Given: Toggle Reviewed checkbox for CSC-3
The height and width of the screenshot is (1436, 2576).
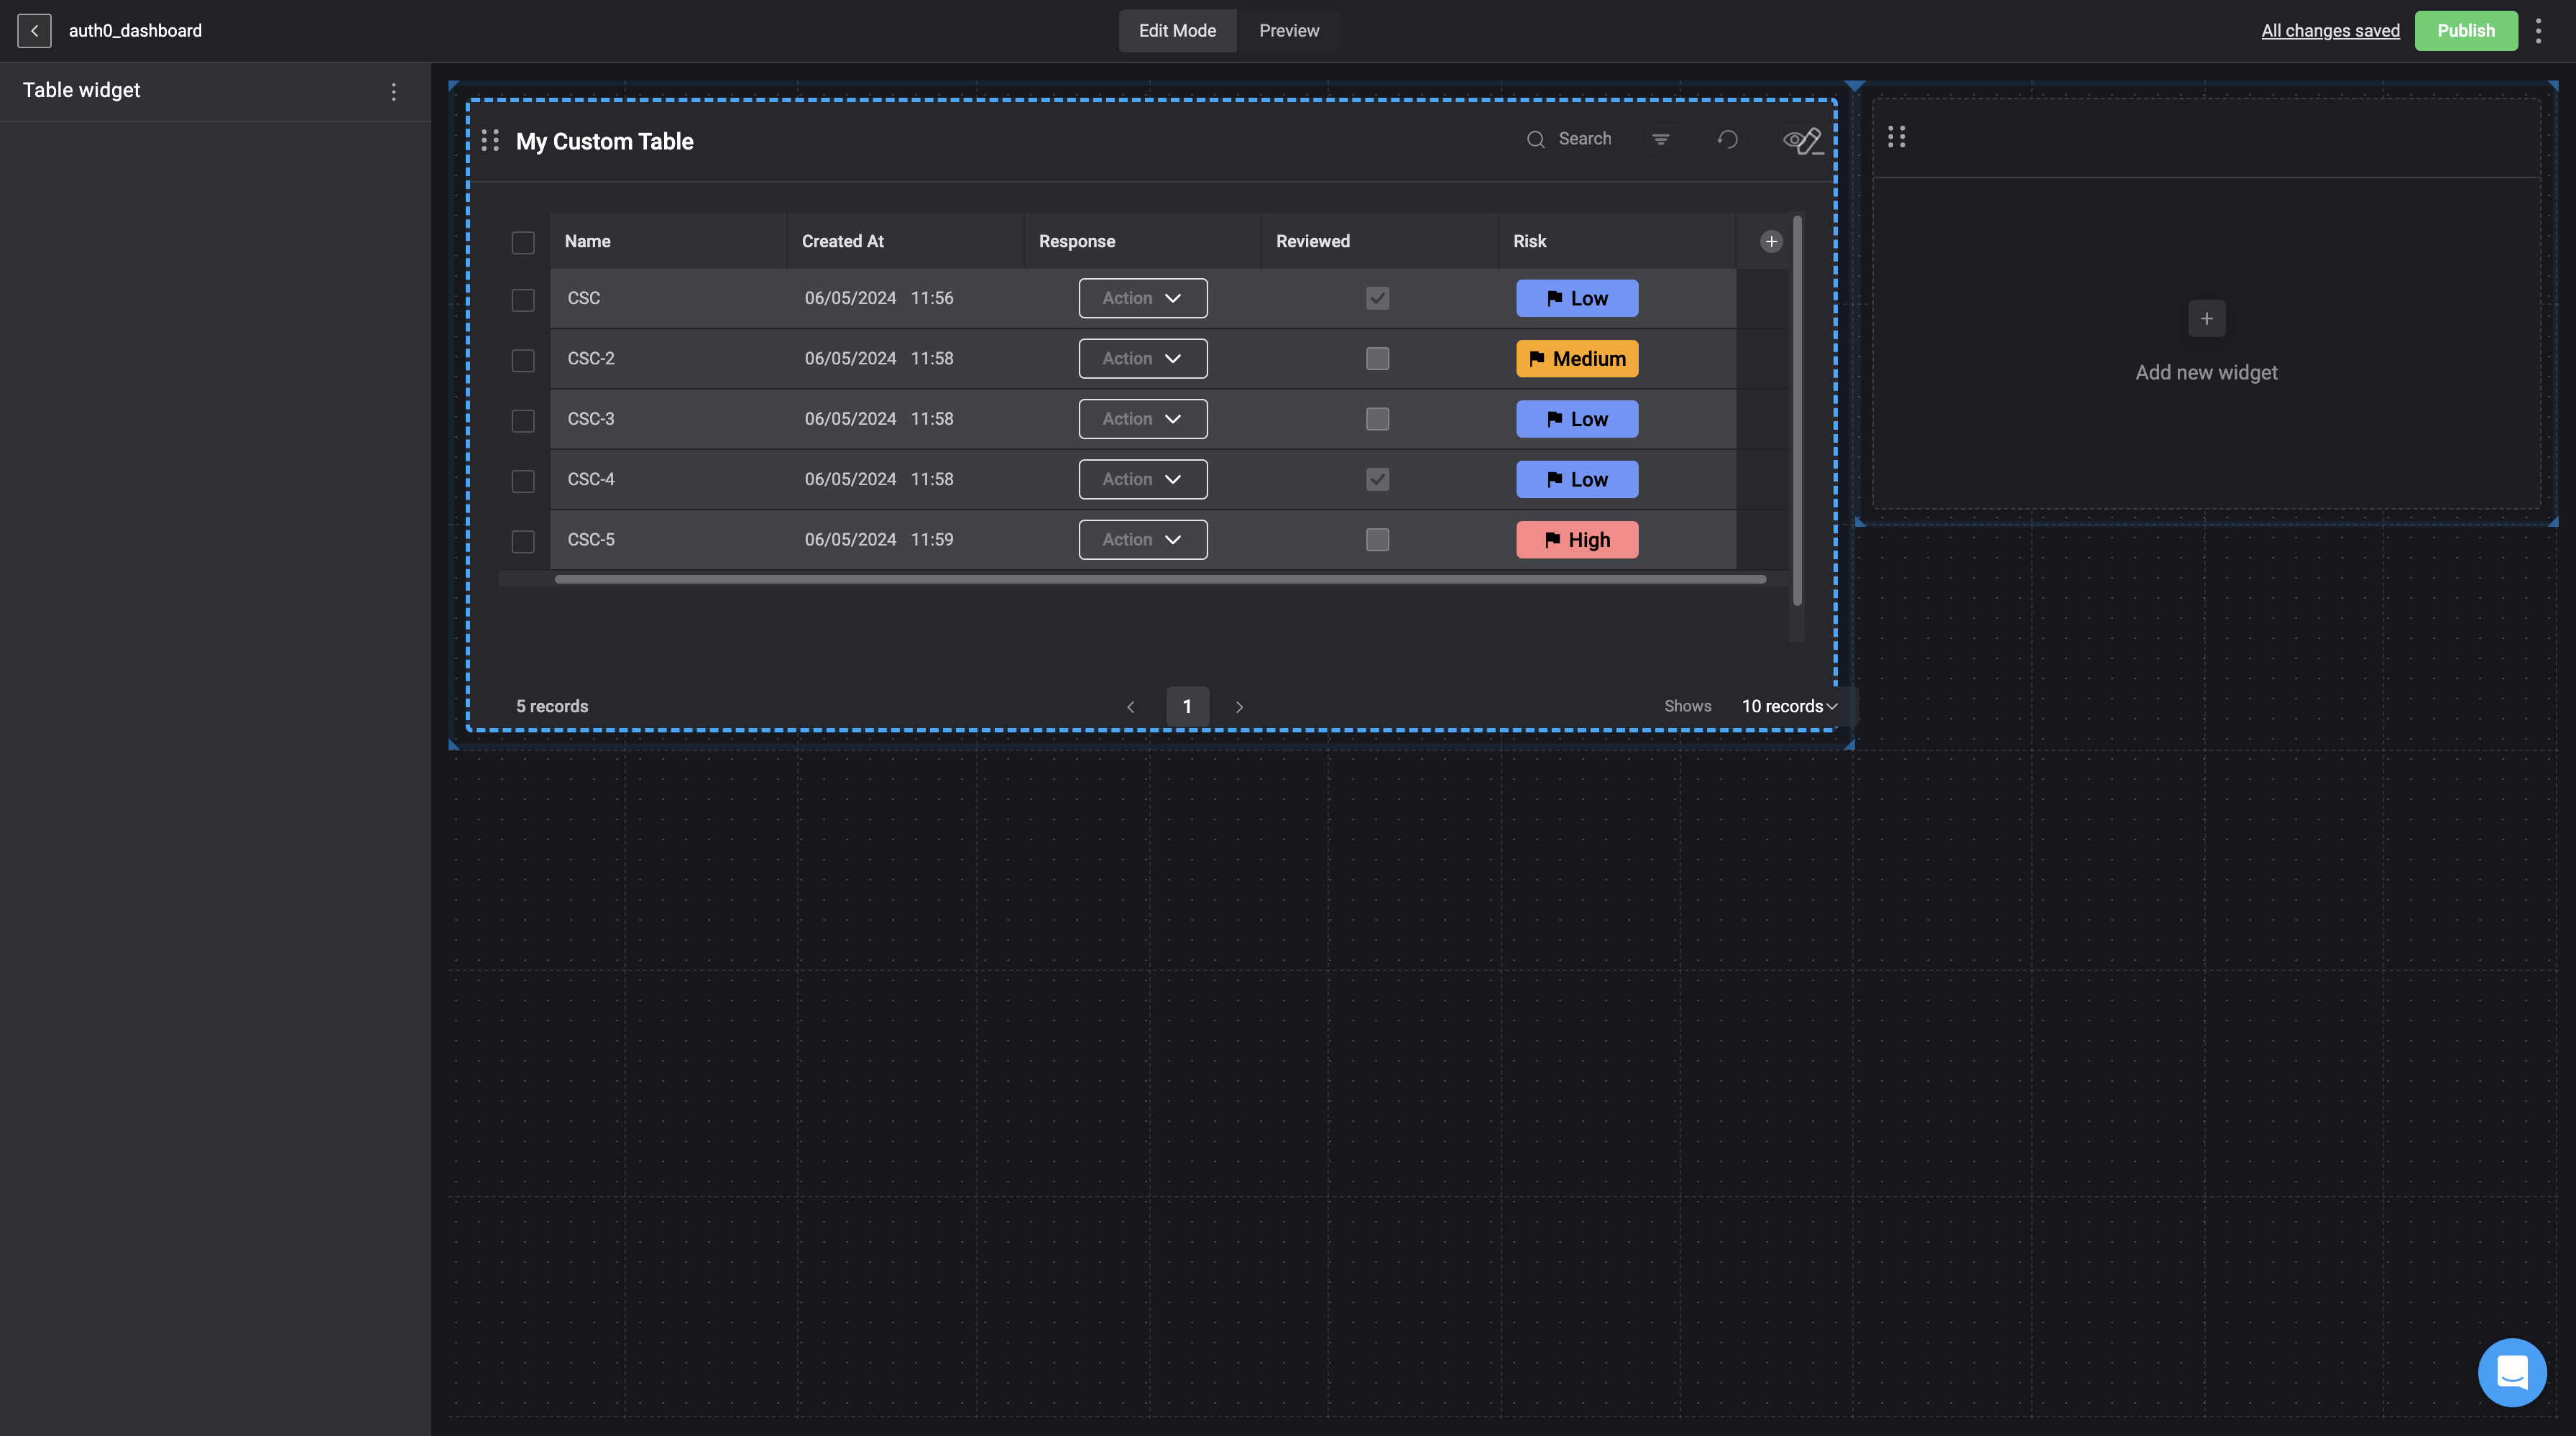Looking at the screenshot, I should tap(1377, 419).
